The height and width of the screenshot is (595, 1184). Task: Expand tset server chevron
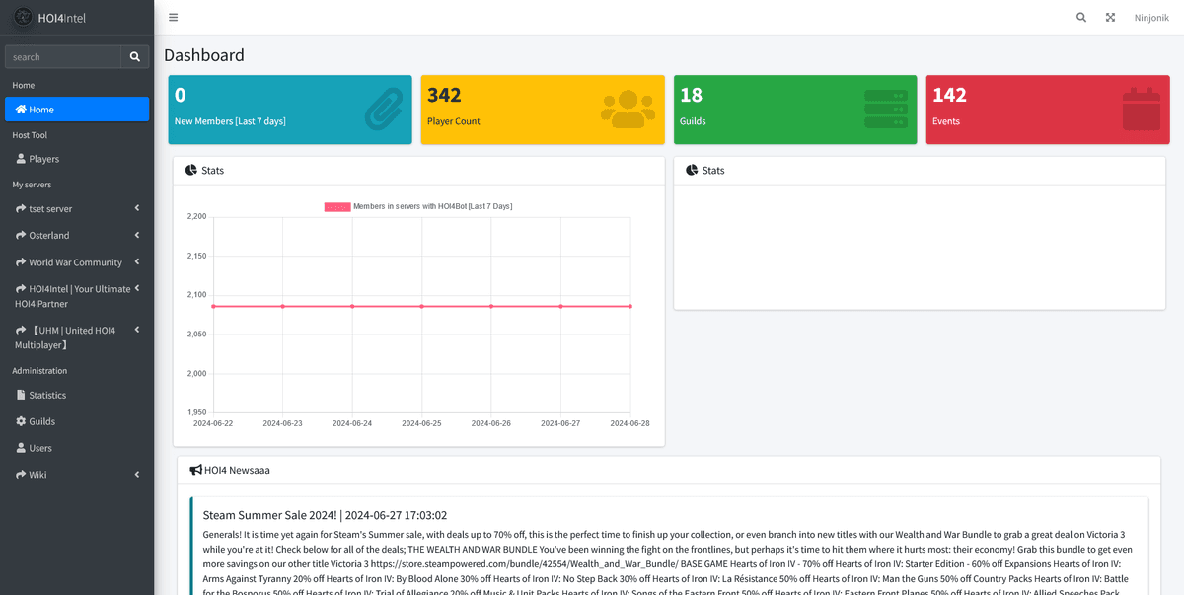point(137,208)
